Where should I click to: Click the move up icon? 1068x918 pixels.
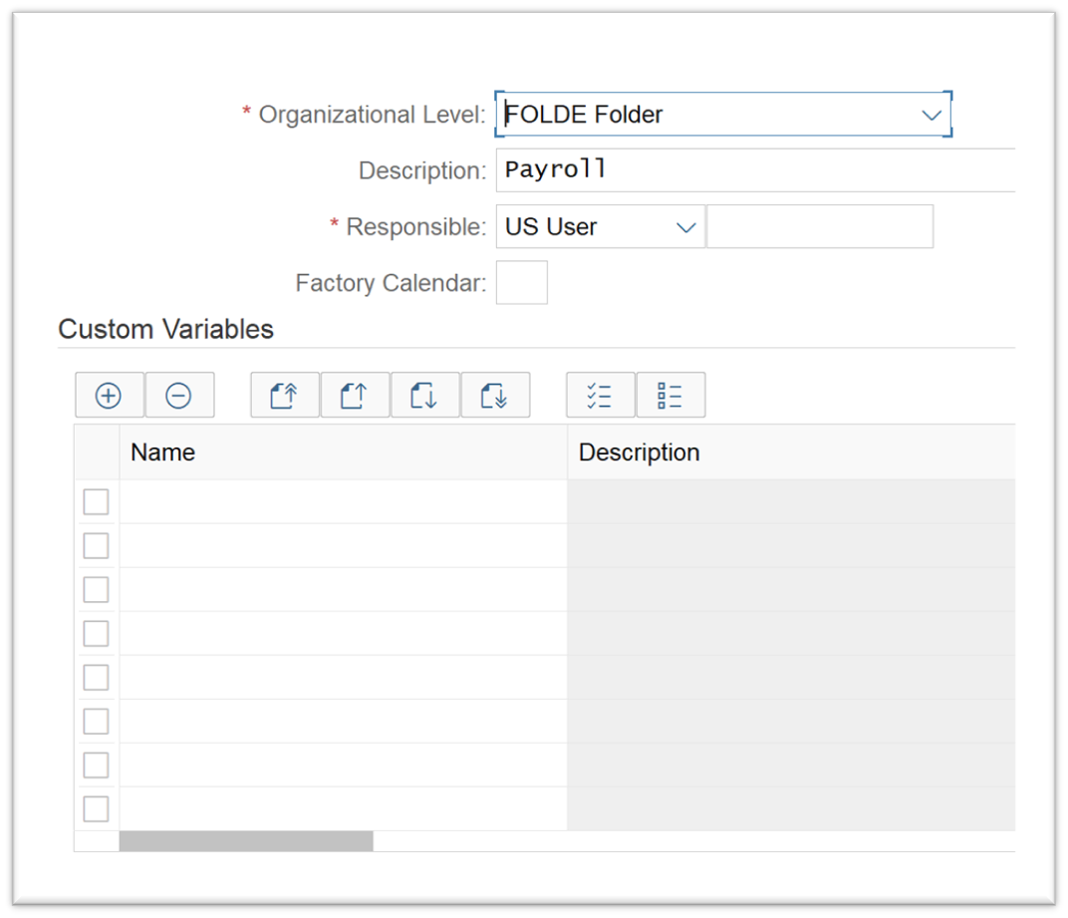355,396
